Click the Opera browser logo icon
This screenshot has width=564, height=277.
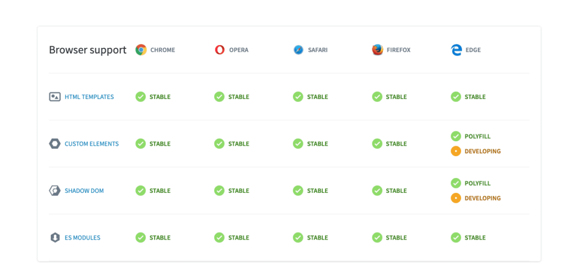pyautogui.click(x=220, y=50)
